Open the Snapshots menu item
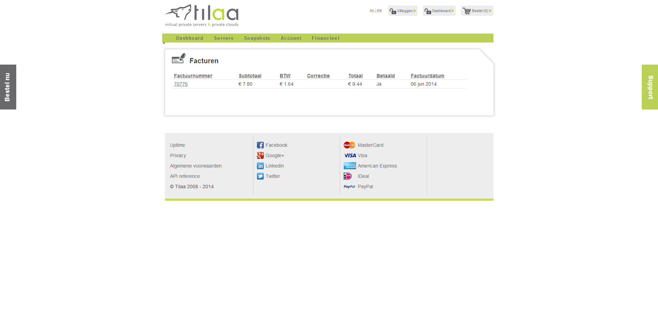This screenshot has width=658, height=324. [257, 38]
